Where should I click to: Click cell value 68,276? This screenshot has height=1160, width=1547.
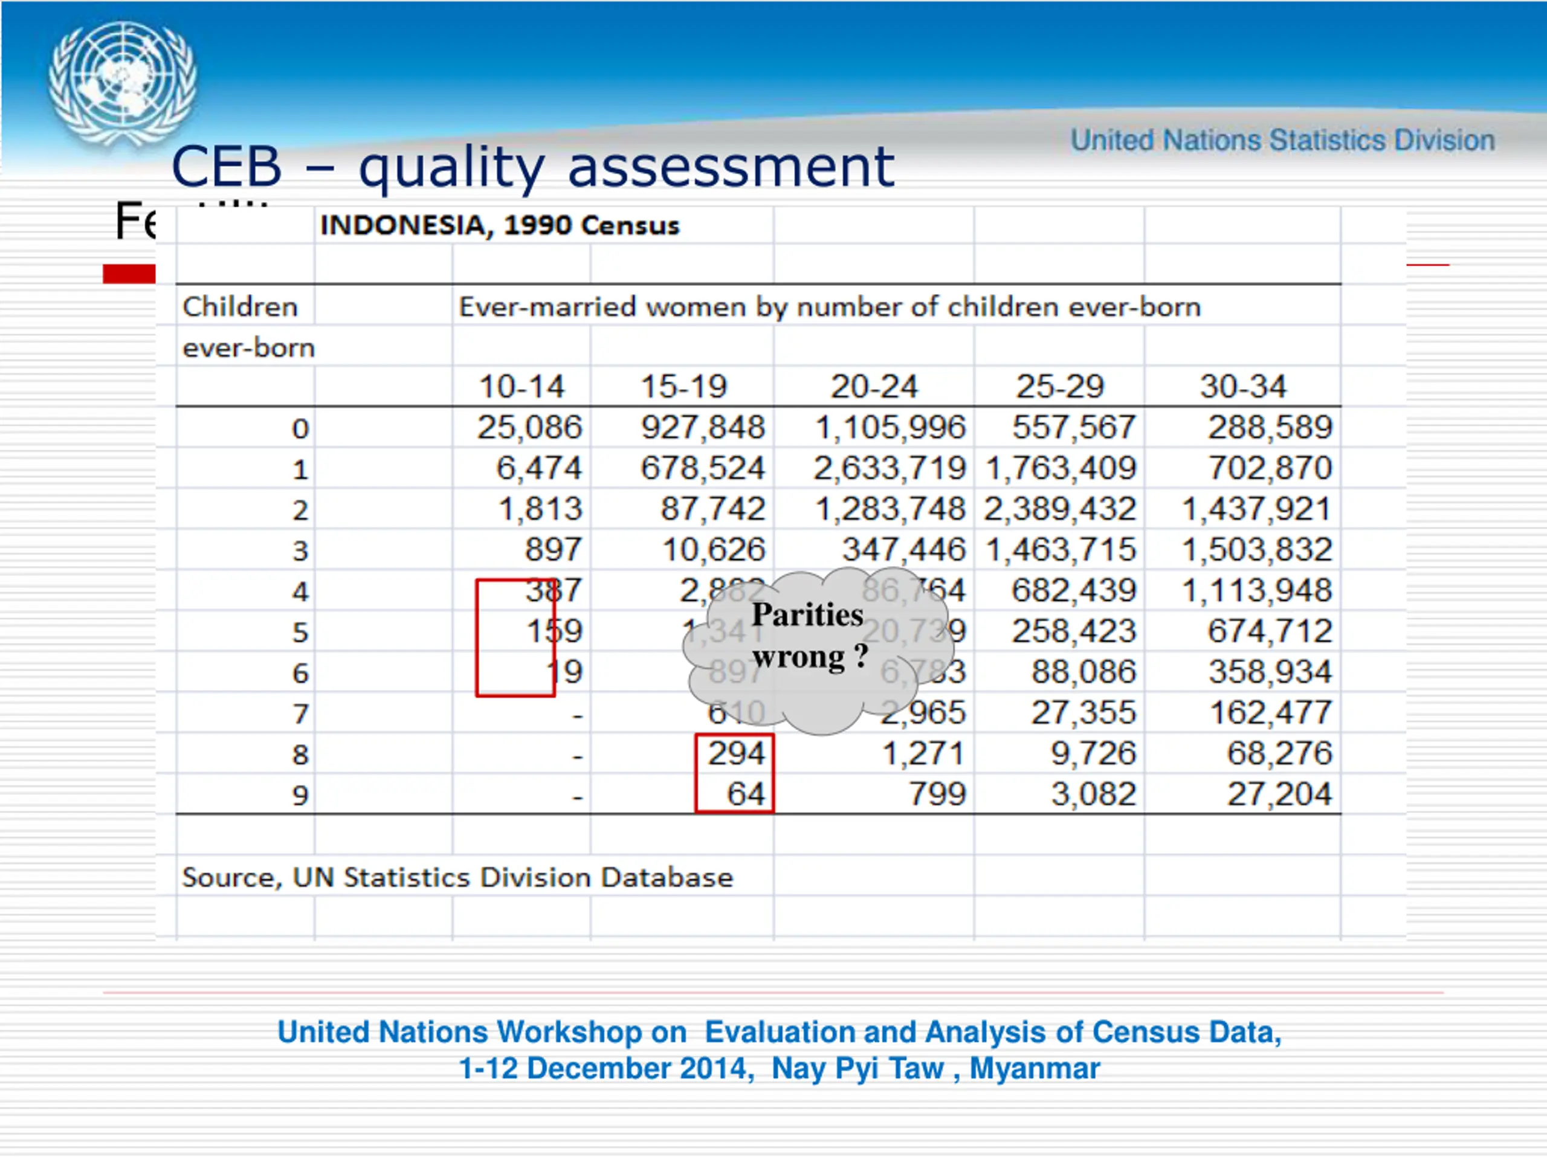click(1280, 753)
